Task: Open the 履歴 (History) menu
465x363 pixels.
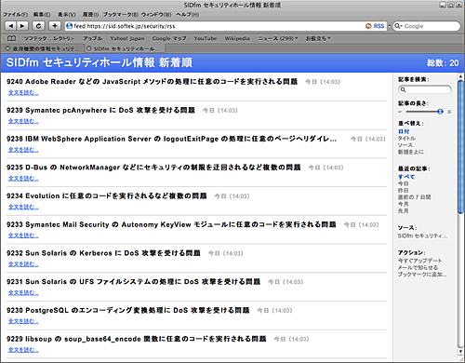Action: tap(90, 15)
